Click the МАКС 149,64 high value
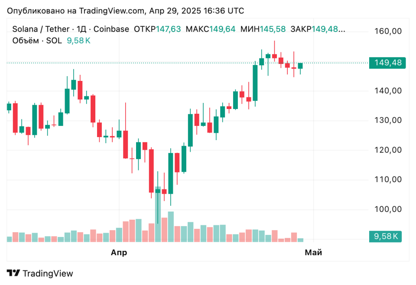This screenshot has width=416, height=285. tap(211, 29)
